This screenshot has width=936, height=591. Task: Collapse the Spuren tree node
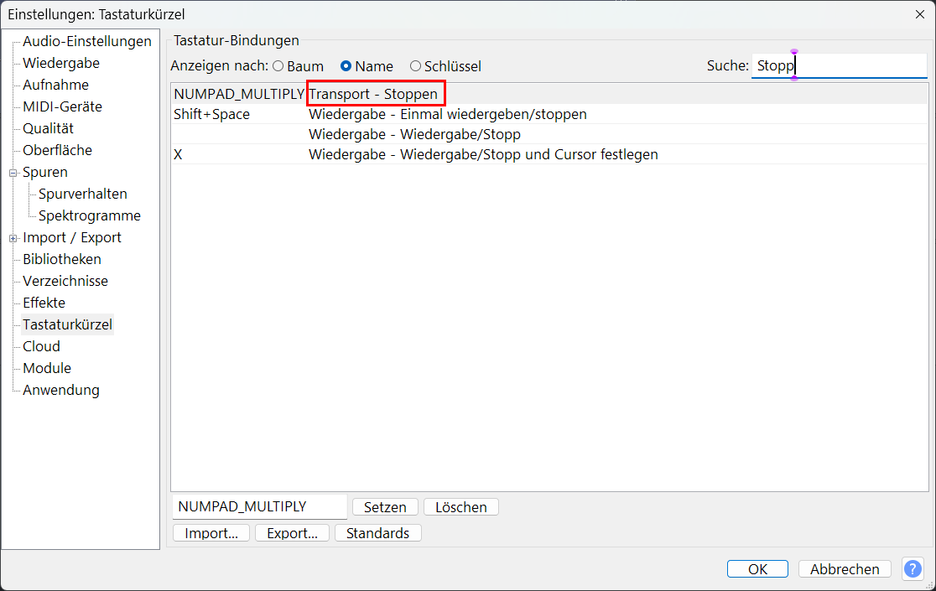tap(13, 173)
